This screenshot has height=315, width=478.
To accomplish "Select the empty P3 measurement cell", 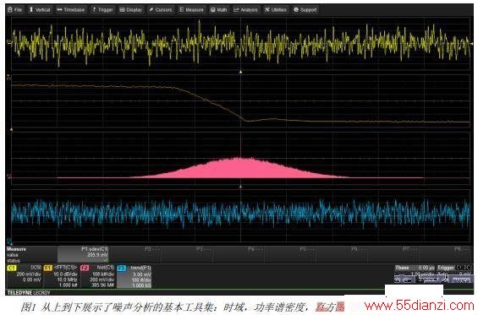I will [187, 254].
